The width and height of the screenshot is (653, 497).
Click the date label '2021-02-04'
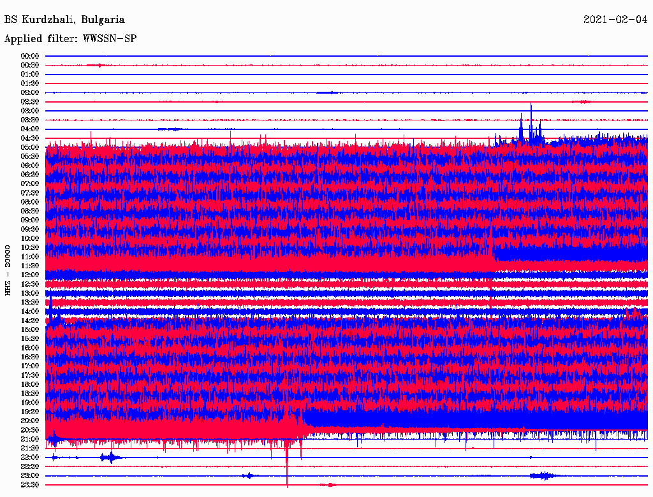point(615,20)
